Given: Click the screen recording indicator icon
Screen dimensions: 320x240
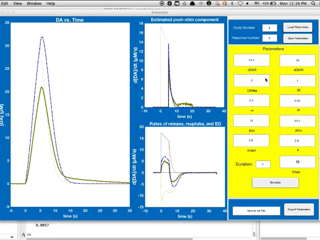Looking at the screenshot, I should (x=162, y=3).
